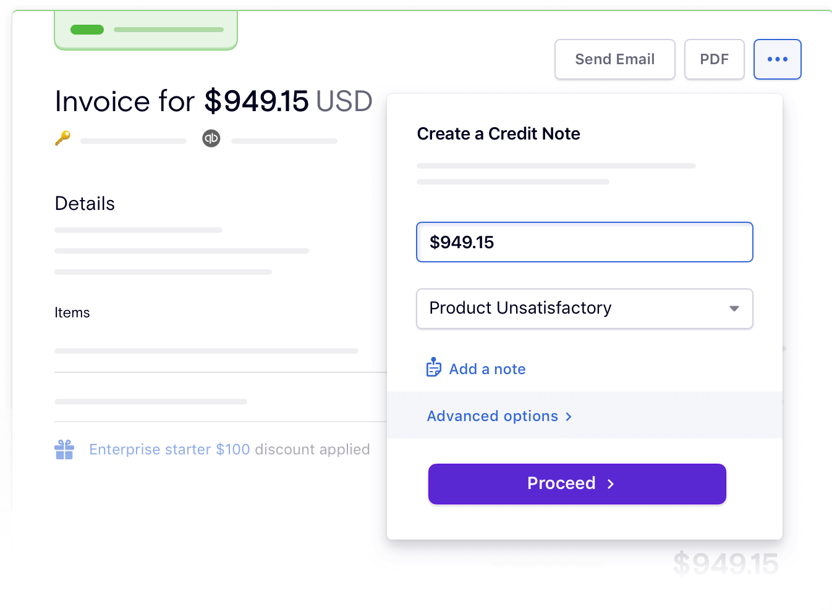Expand Advanced options
The width and height of the screenshot is (832, 610).
click(492, 416)
